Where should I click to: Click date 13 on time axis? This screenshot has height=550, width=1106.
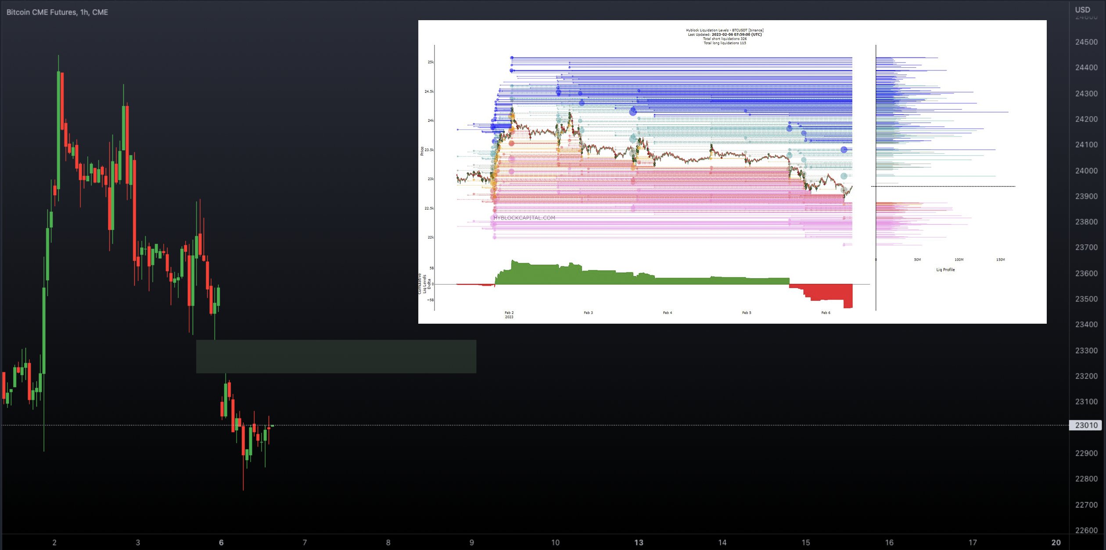click(x=639, y=543)
